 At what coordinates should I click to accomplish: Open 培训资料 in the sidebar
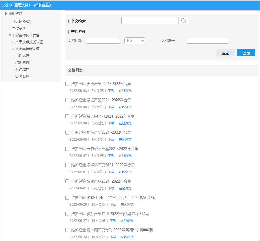point(22,63)
